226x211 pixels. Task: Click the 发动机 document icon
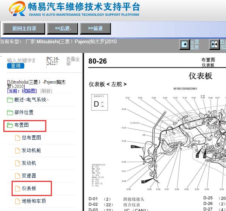pos(18,163)
